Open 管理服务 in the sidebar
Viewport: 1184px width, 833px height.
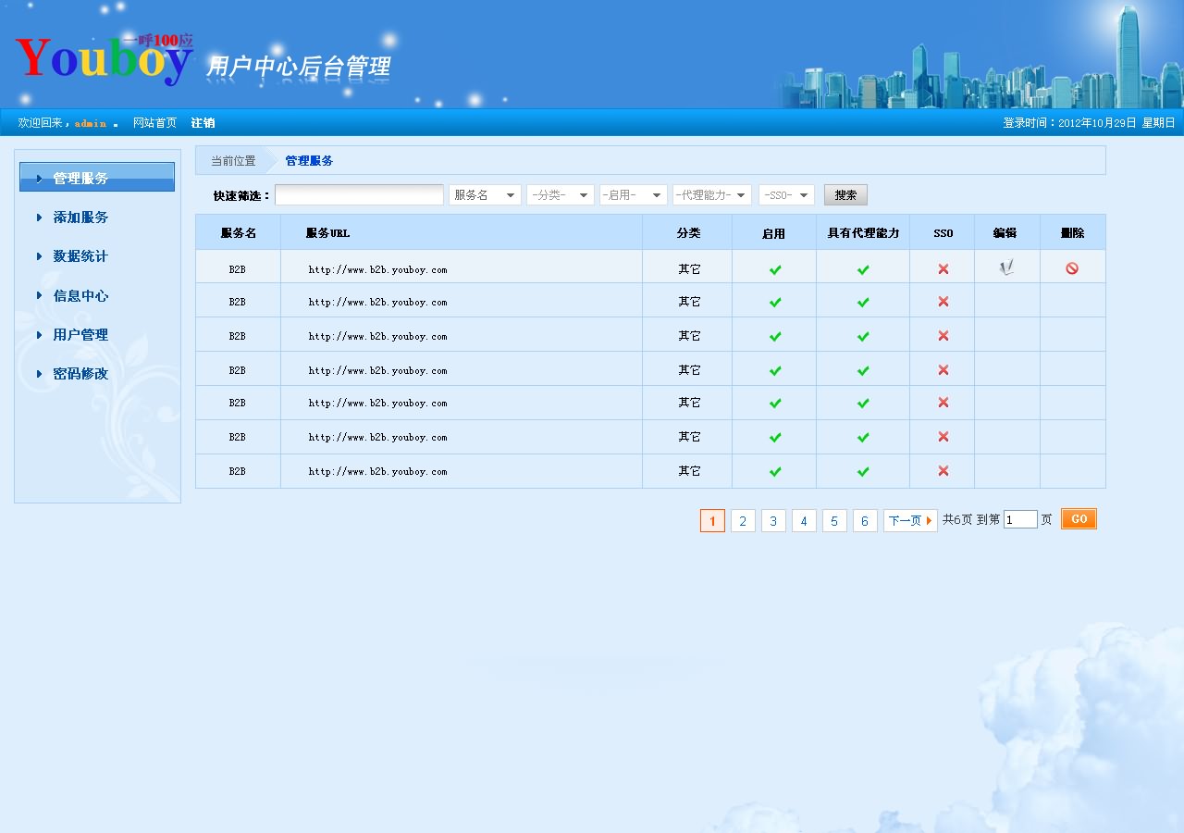pos(97,178)
